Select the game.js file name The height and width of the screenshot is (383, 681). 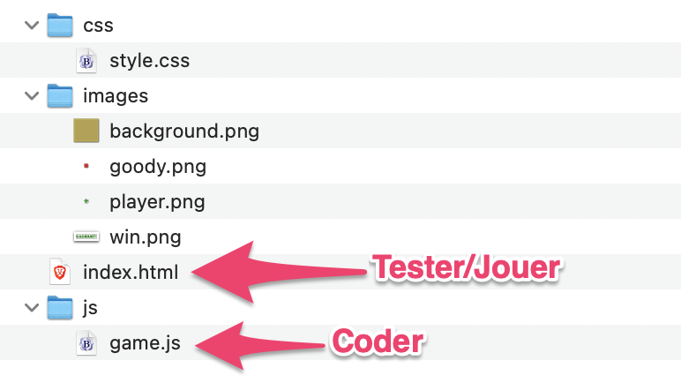click(145, 343)
